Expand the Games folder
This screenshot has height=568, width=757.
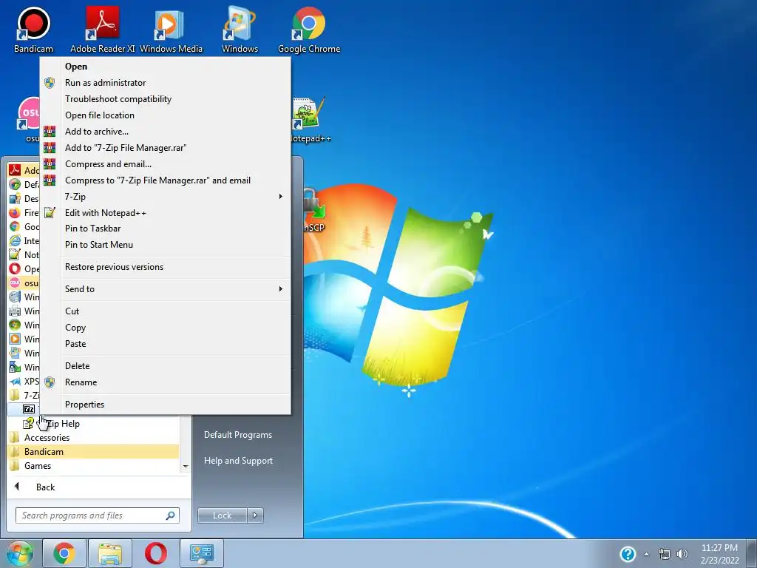pyautogui.click(x=94, y=466)
